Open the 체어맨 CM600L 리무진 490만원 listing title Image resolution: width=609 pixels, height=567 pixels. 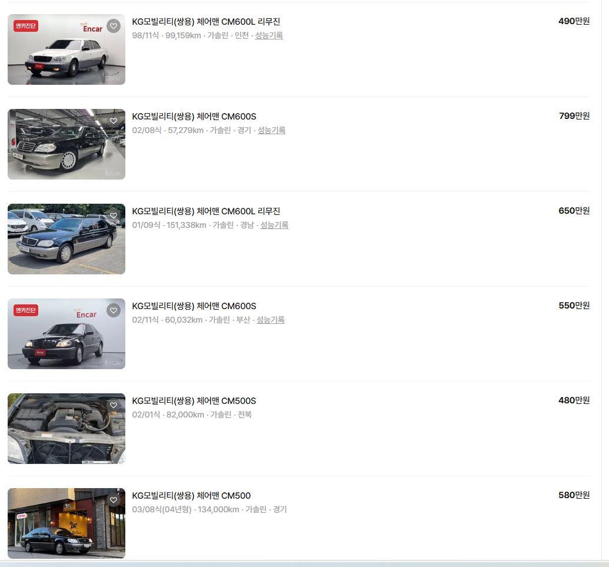tap(207, 21)
